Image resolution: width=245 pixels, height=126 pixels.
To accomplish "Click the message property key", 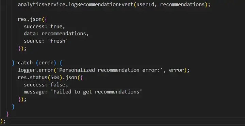I will coord(34,92).
